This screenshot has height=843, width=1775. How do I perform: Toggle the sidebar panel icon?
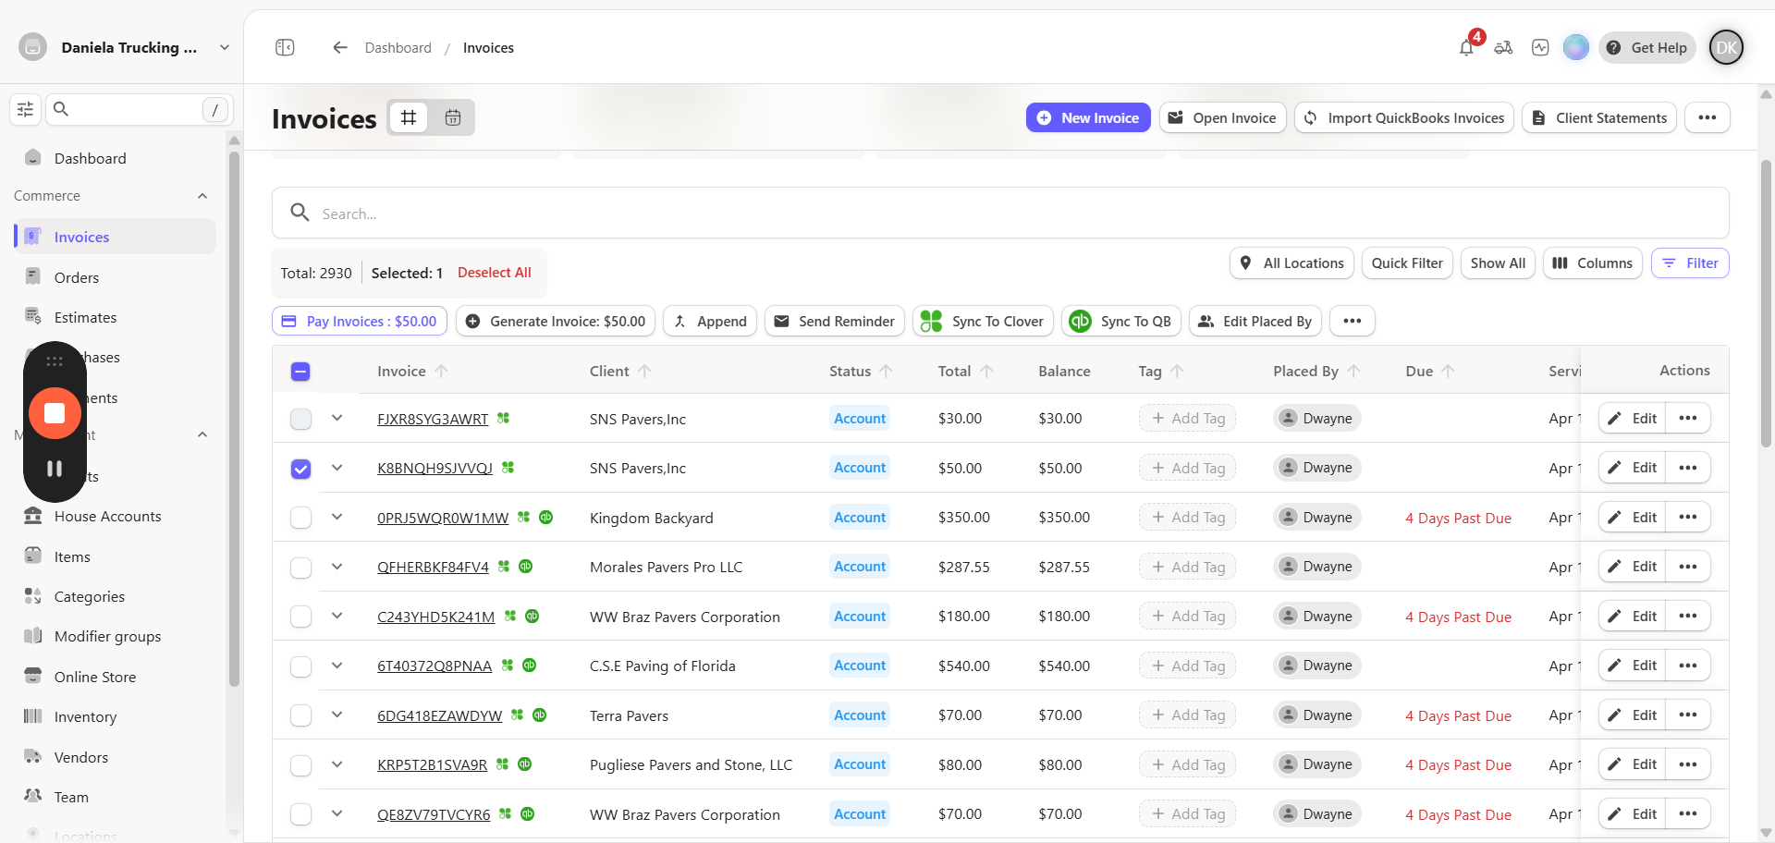[285, 47]
